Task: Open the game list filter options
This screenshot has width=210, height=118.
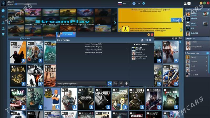Action: pyautogui.click(x=180, y=38)
